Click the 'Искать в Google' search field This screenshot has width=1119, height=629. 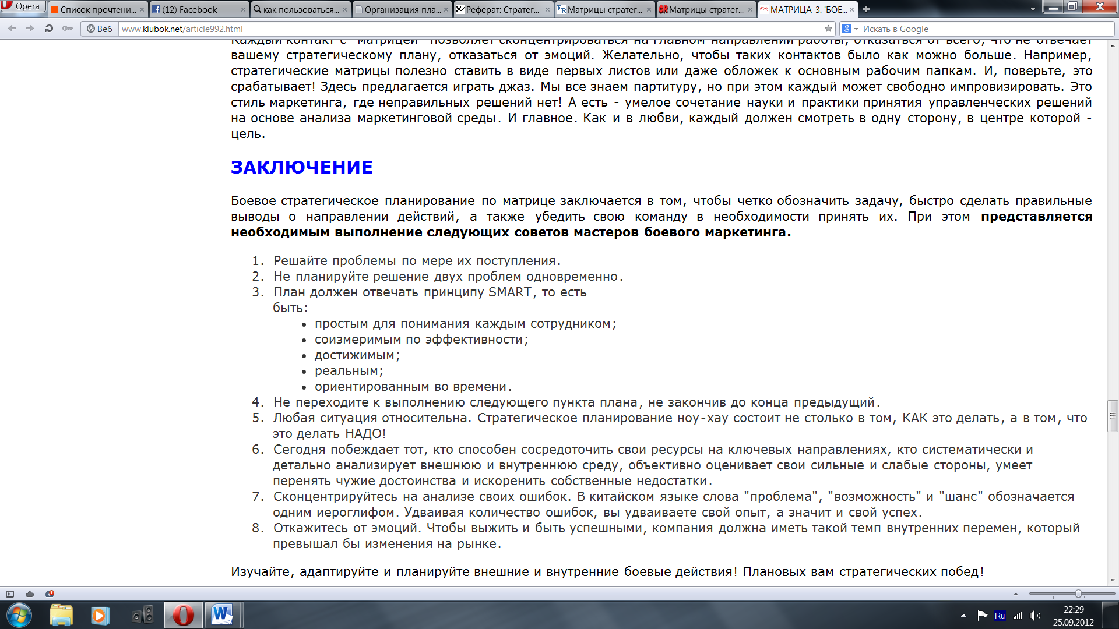(987, 29)
